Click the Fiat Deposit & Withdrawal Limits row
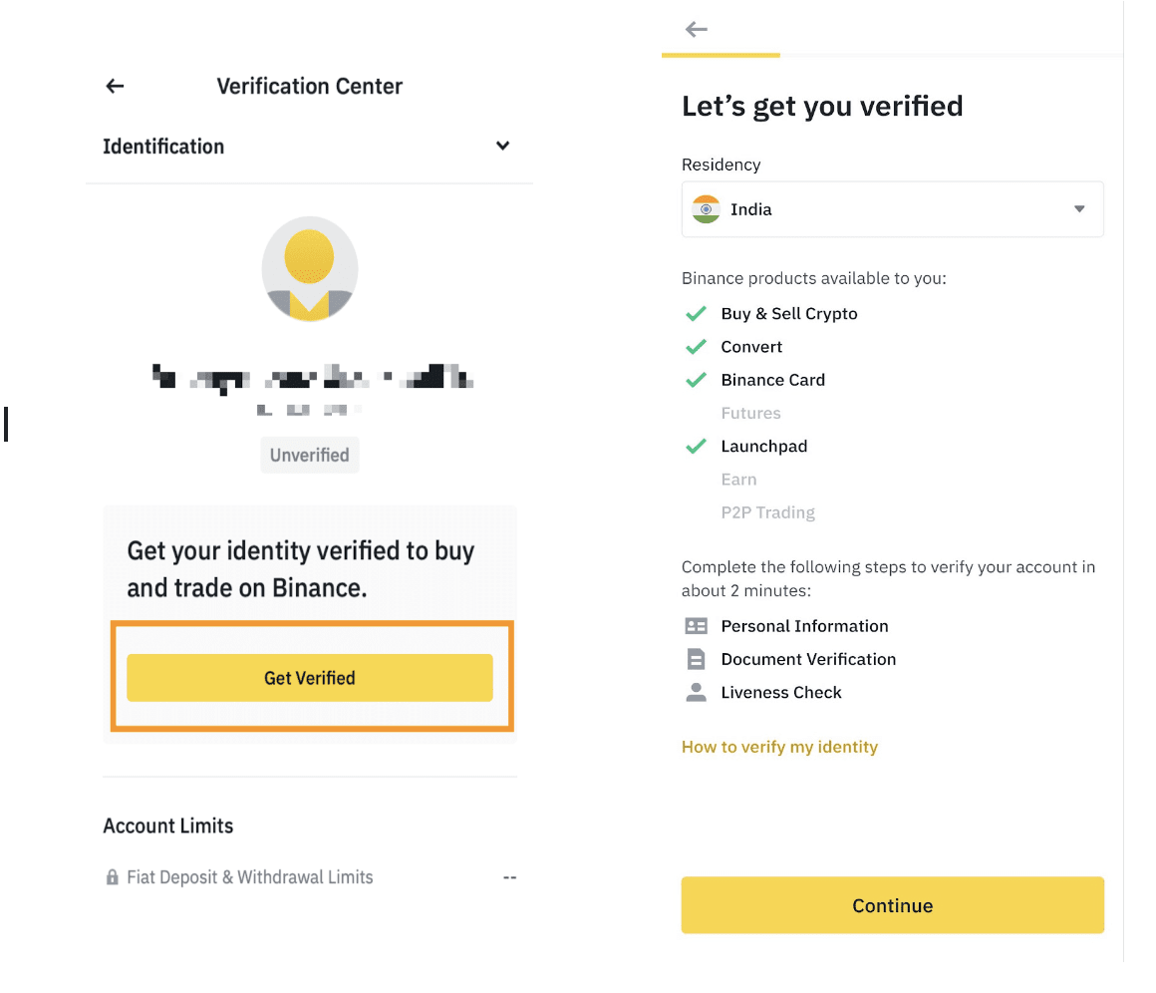This screenshot has width=1156, height=993. (x=250, y=878)
